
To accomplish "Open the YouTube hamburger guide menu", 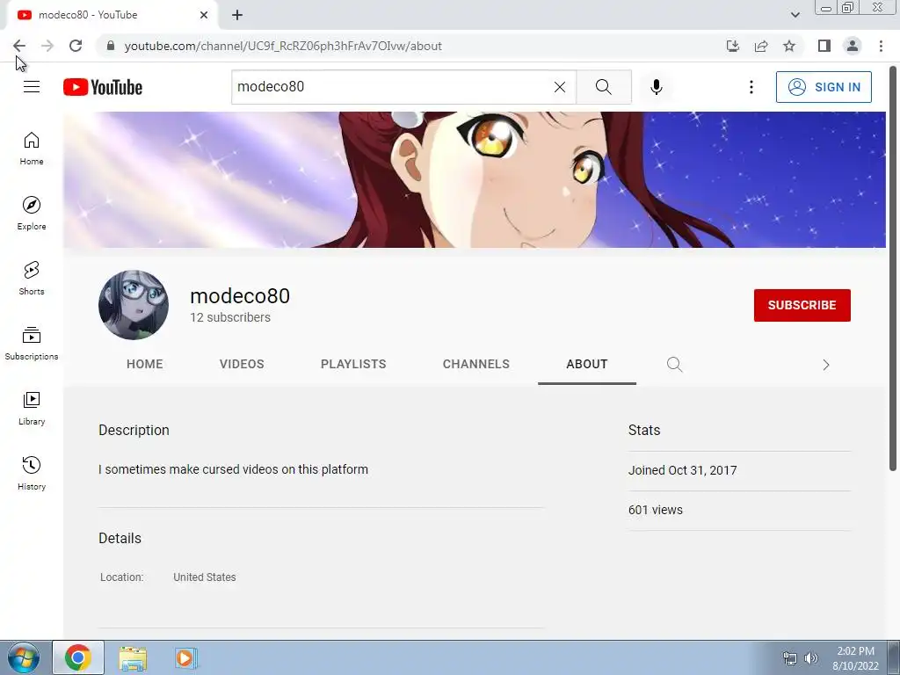I will 32,87.
